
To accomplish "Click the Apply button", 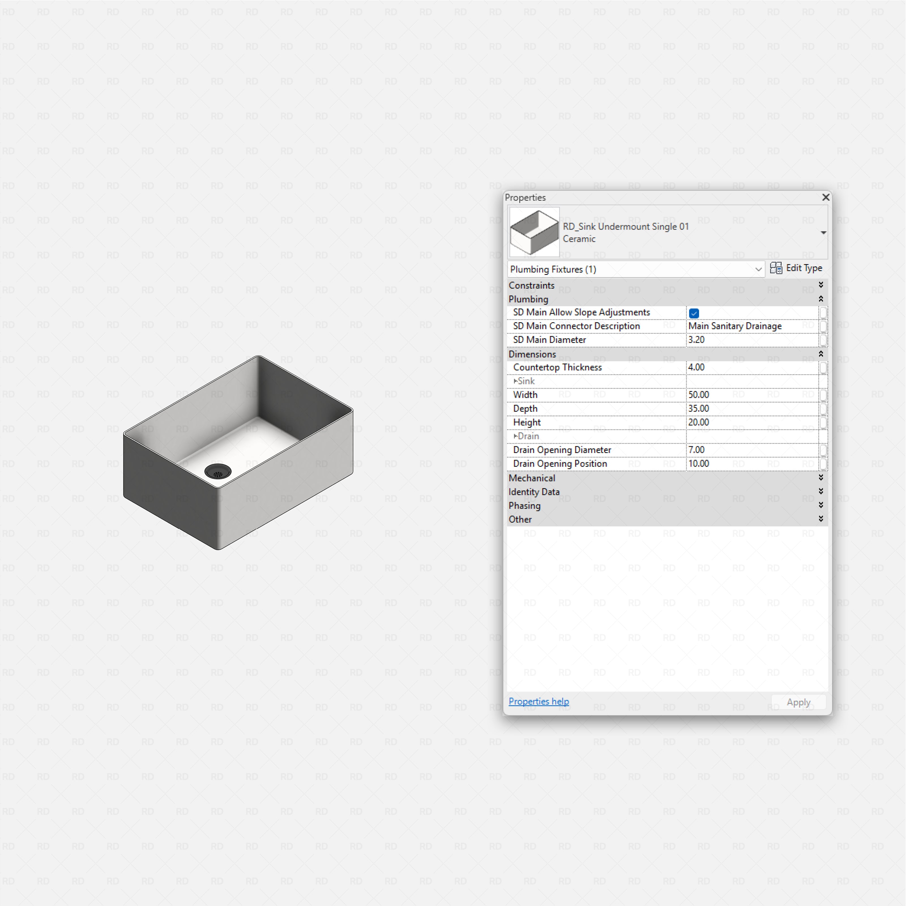I will point(798,702).
